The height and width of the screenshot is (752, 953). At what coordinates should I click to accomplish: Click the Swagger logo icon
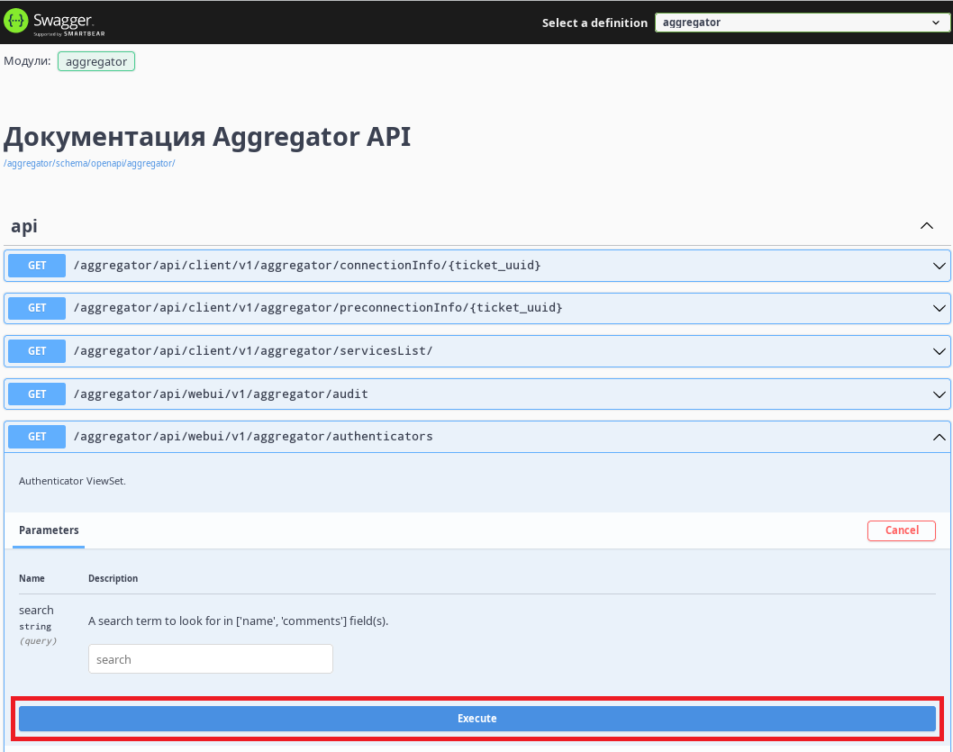17,22
